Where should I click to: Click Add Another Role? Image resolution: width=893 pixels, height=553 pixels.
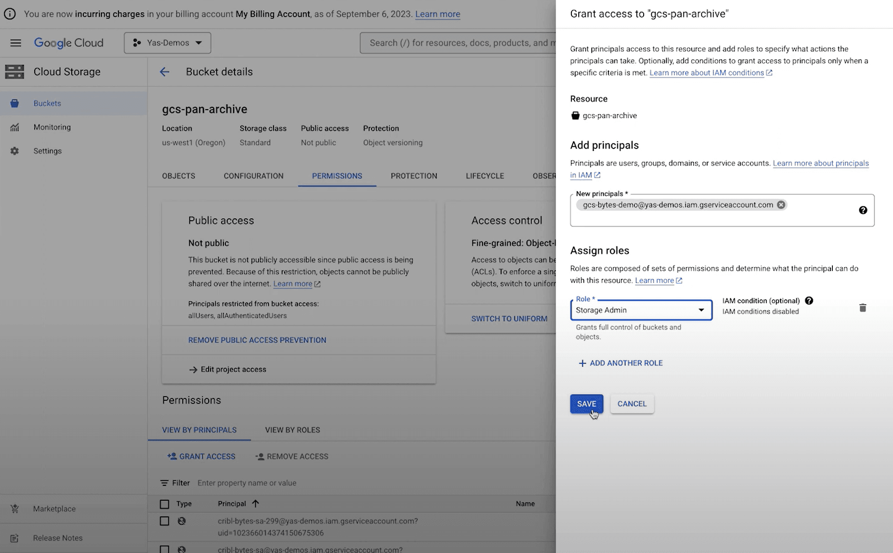click(x=620, y=363)
